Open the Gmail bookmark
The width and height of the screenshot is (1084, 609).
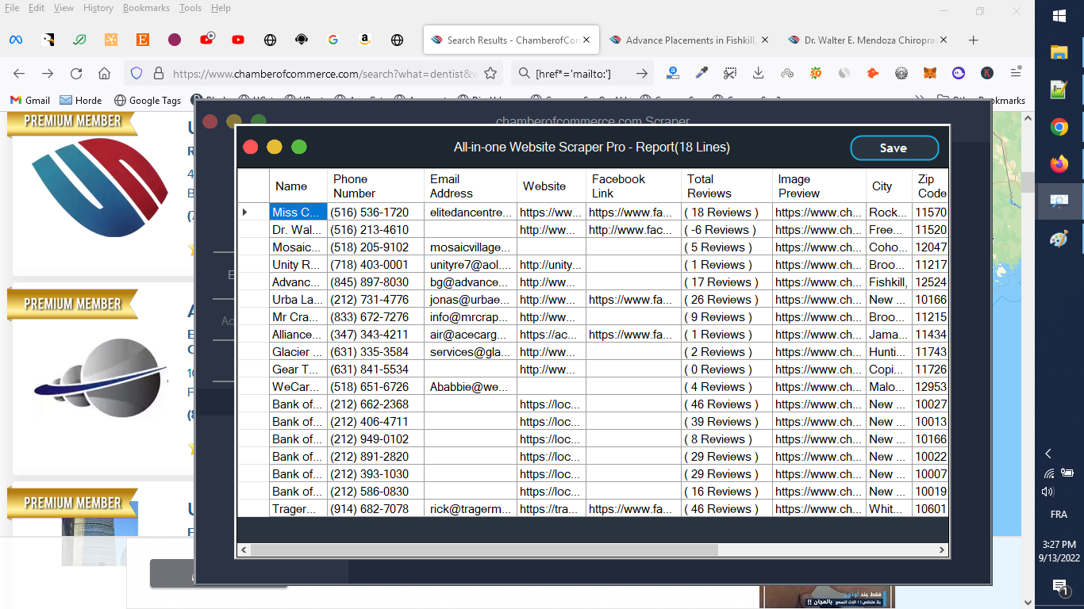(30, 100)
